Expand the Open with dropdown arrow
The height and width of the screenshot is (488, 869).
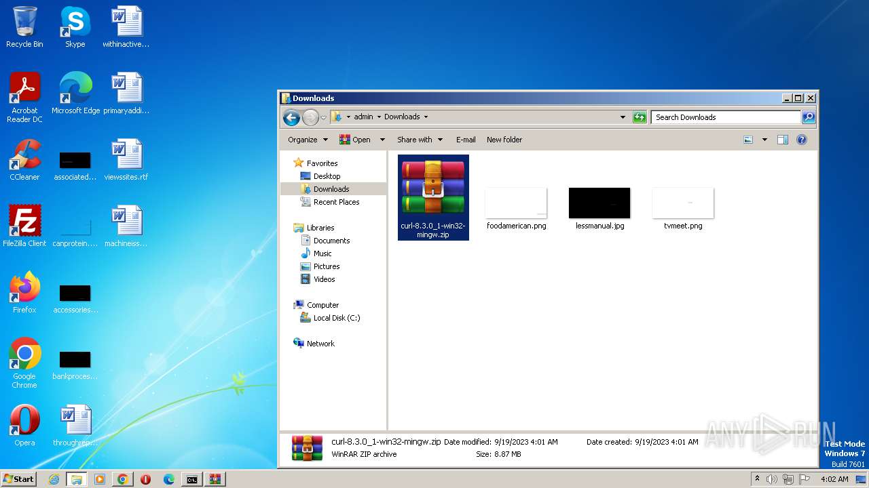coord(382,140)
